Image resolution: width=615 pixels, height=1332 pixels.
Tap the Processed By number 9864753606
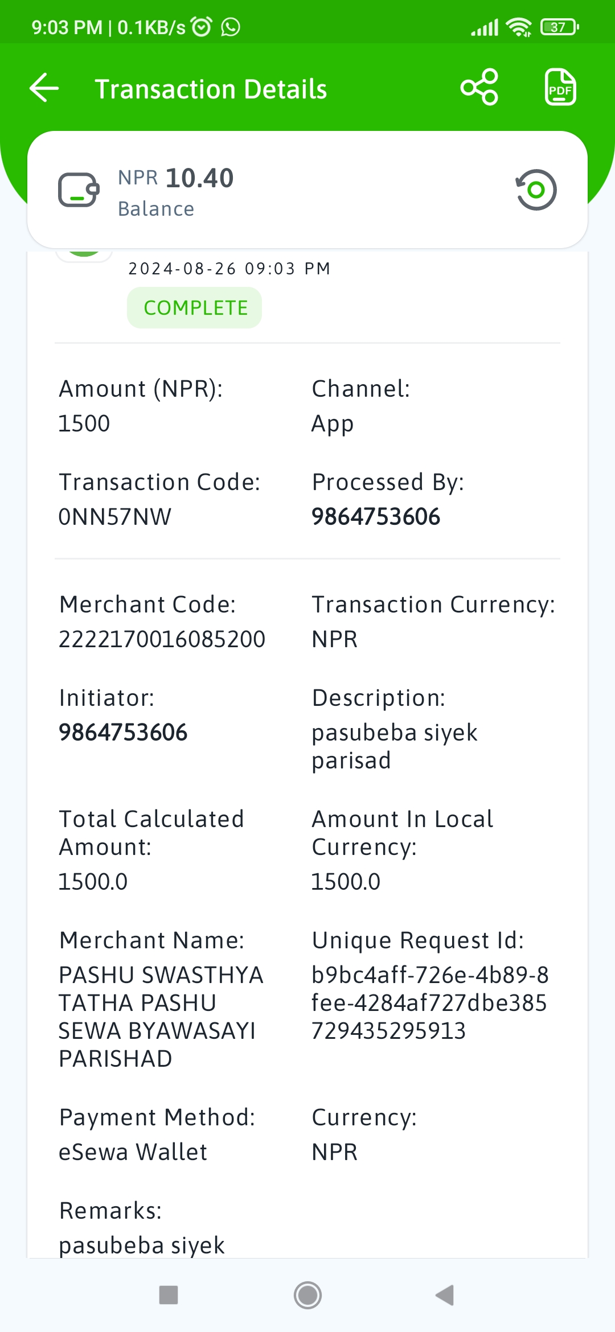coord(376,517)
